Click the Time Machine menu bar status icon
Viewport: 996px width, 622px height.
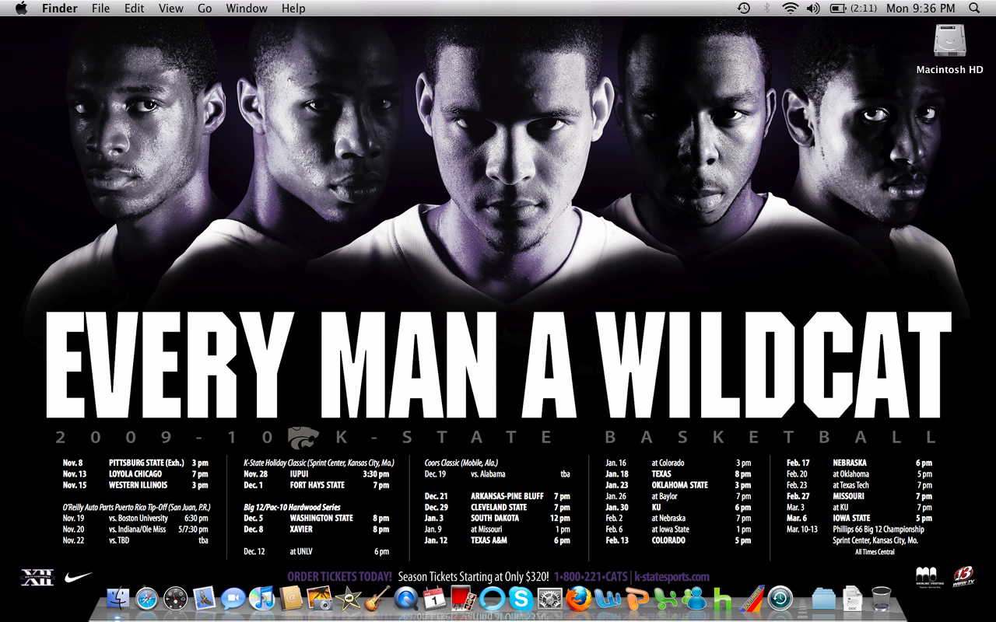click(x=744, y=9)
